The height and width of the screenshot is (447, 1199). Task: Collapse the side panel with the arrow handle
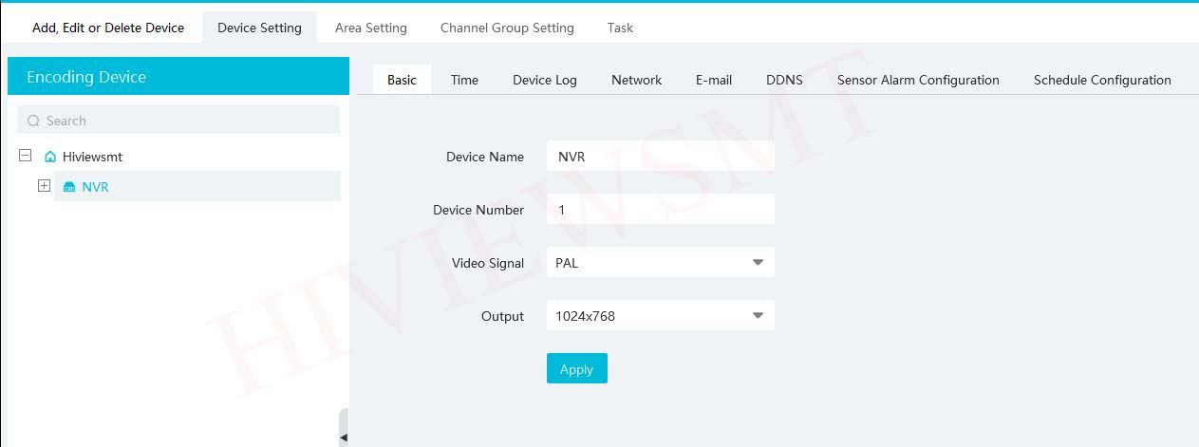point(344,436)
